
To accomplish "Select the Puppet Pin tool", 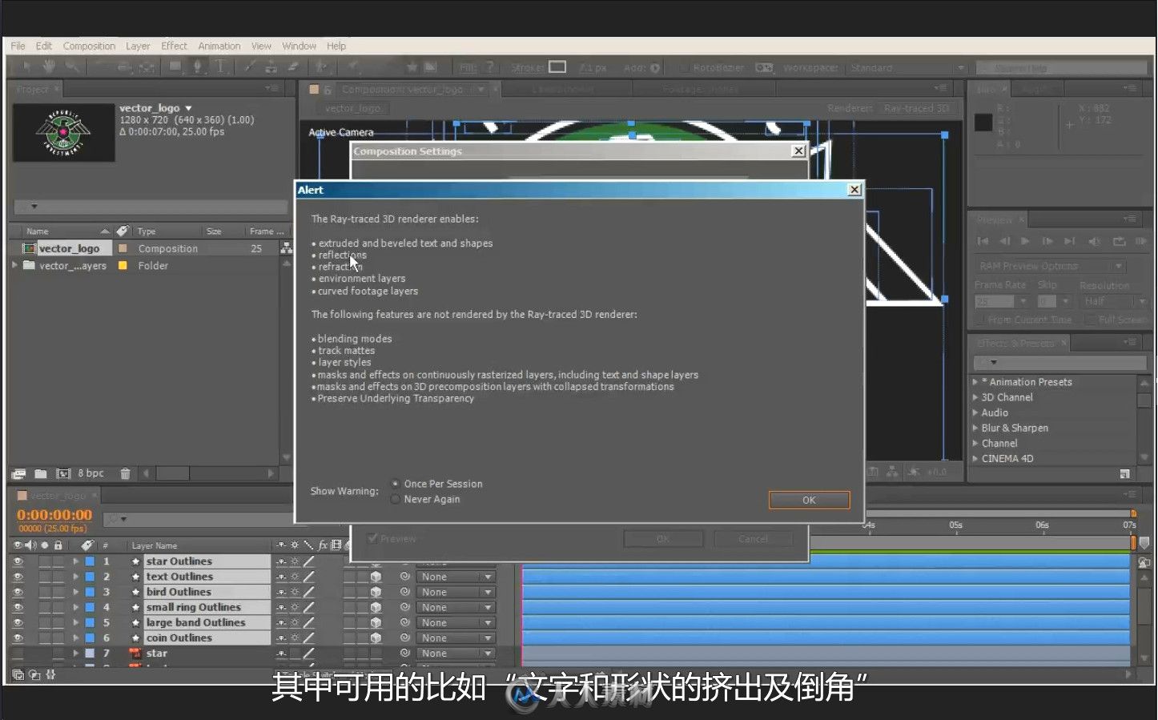I will [352, 66].
